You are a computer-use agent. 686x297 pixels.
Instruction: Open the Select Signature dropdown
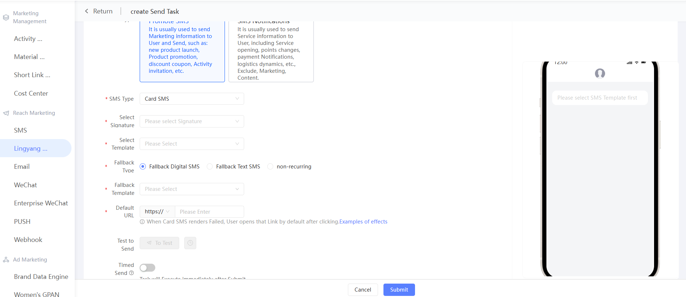click(192, 121)
